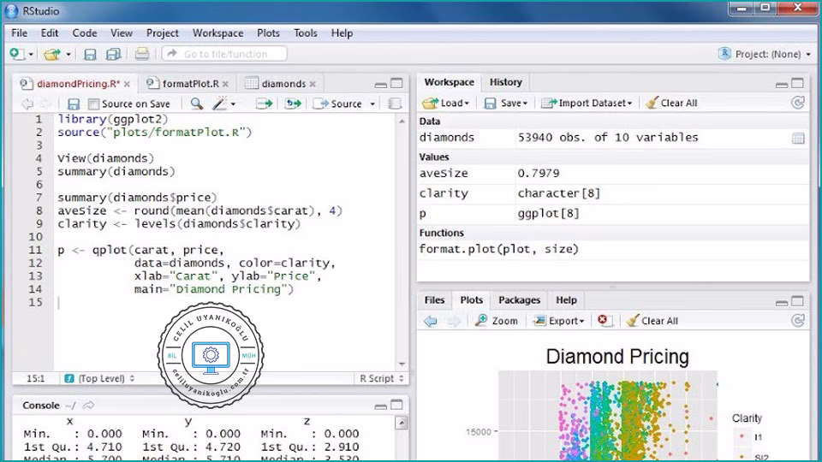Close the formatPlot.R tab
The image size is (822, 462).
pos(225,85)
